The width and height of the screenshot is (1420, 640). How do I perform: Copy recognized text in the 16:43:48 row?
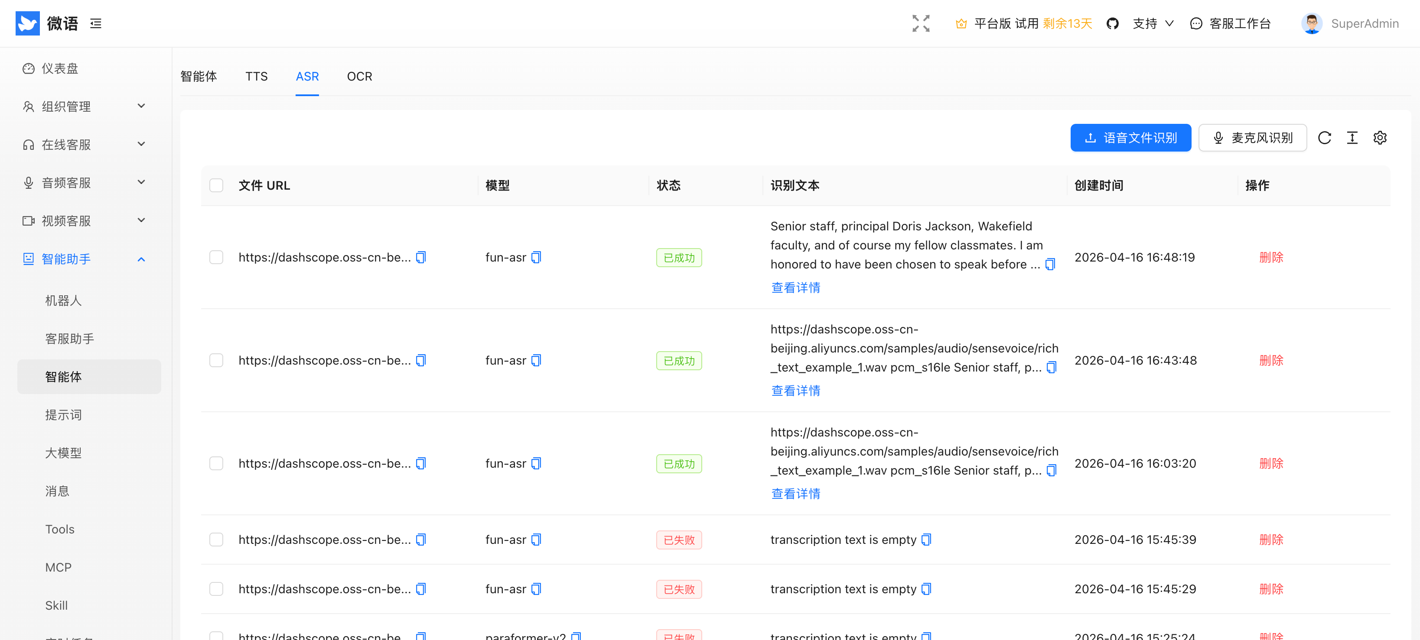(x=1051, y=367)
